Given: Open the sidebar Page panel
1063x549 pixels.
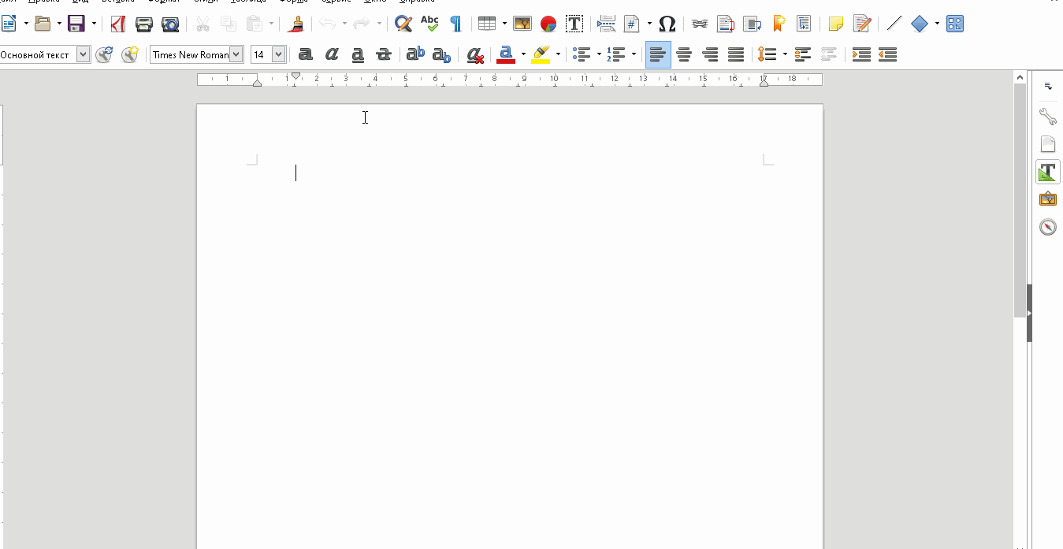Looking at the screenshot, I should pos(1047,144).
